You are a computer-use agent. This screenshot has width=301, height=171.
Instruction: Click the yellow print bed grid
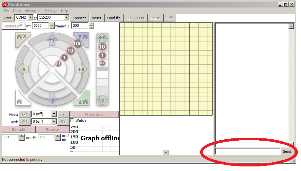[x=166, y=69]
